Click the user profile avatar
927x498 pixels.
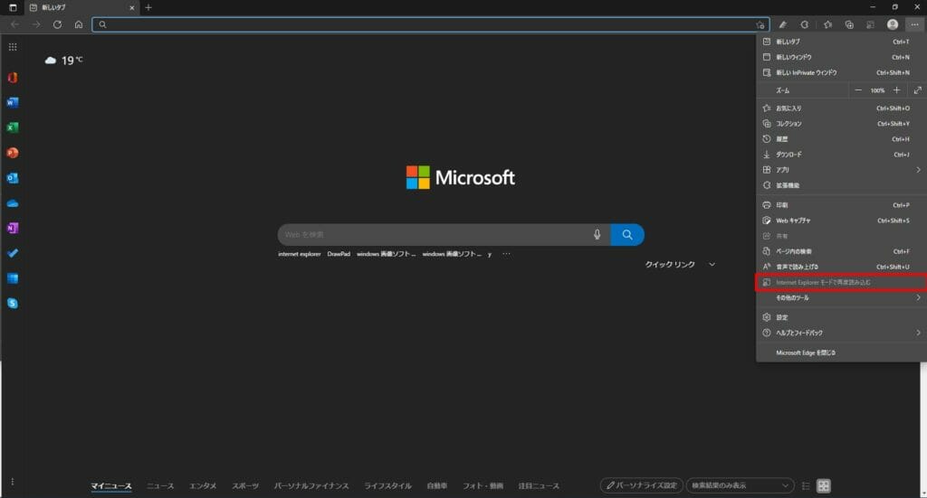[x=893, y=24]
